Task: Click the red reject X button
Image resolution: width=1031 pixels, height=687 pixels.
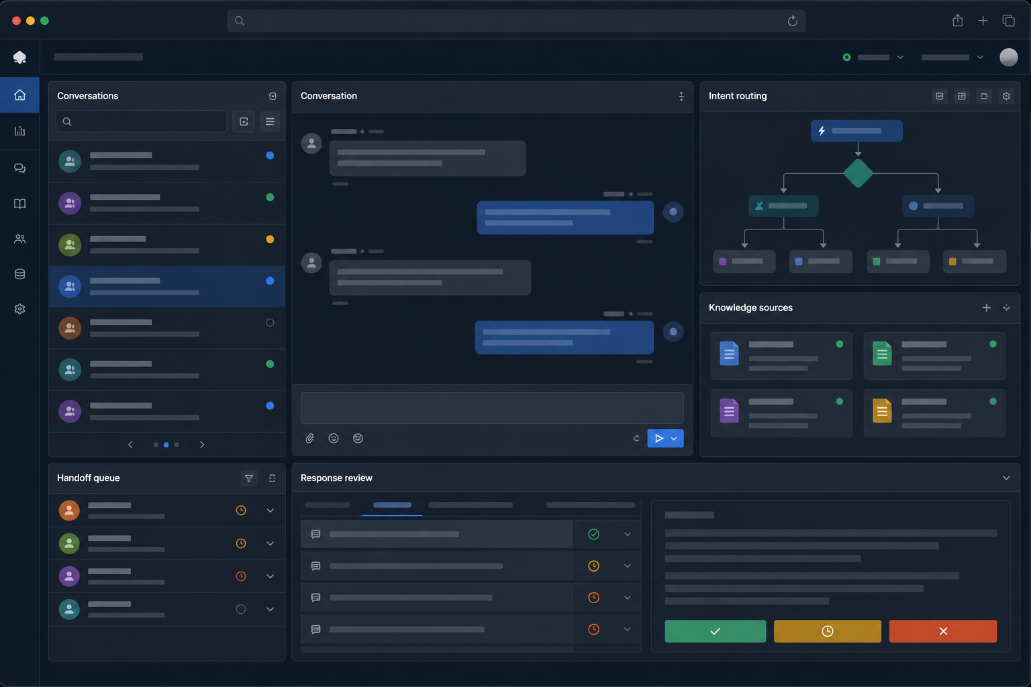Action: pos(943,631)
